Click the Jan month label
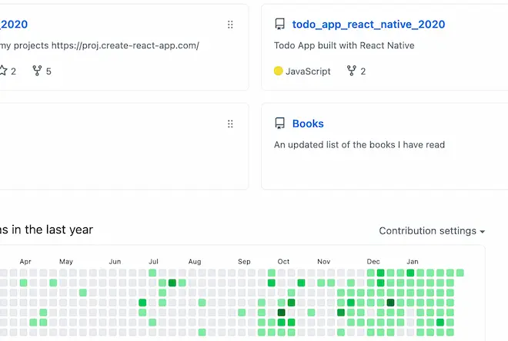This screenshot has height=341, width=508. tap(413, 261)
